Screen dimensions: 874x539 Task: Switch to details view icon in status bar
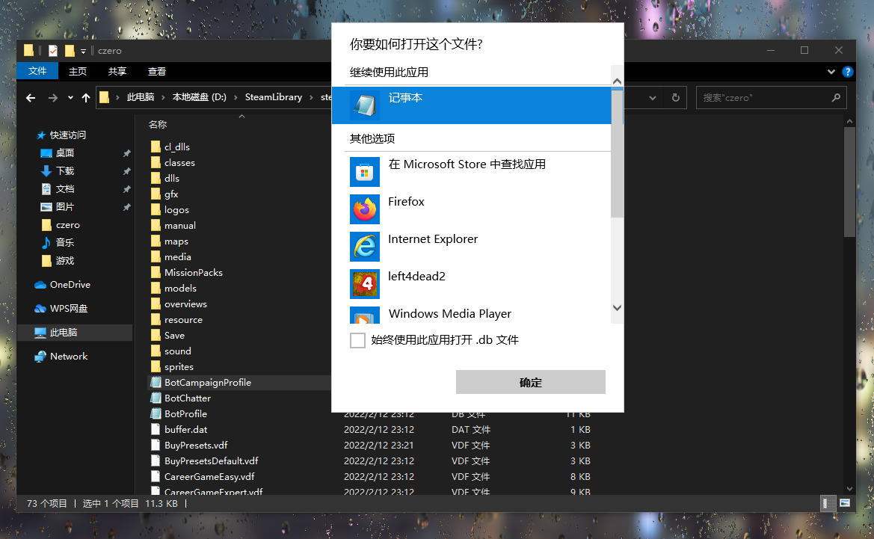(828, 503)
